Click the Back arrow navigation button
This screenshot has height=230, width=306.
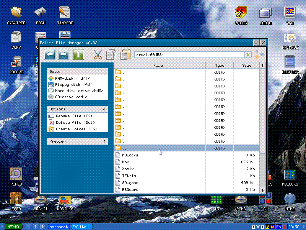point(50,55)
